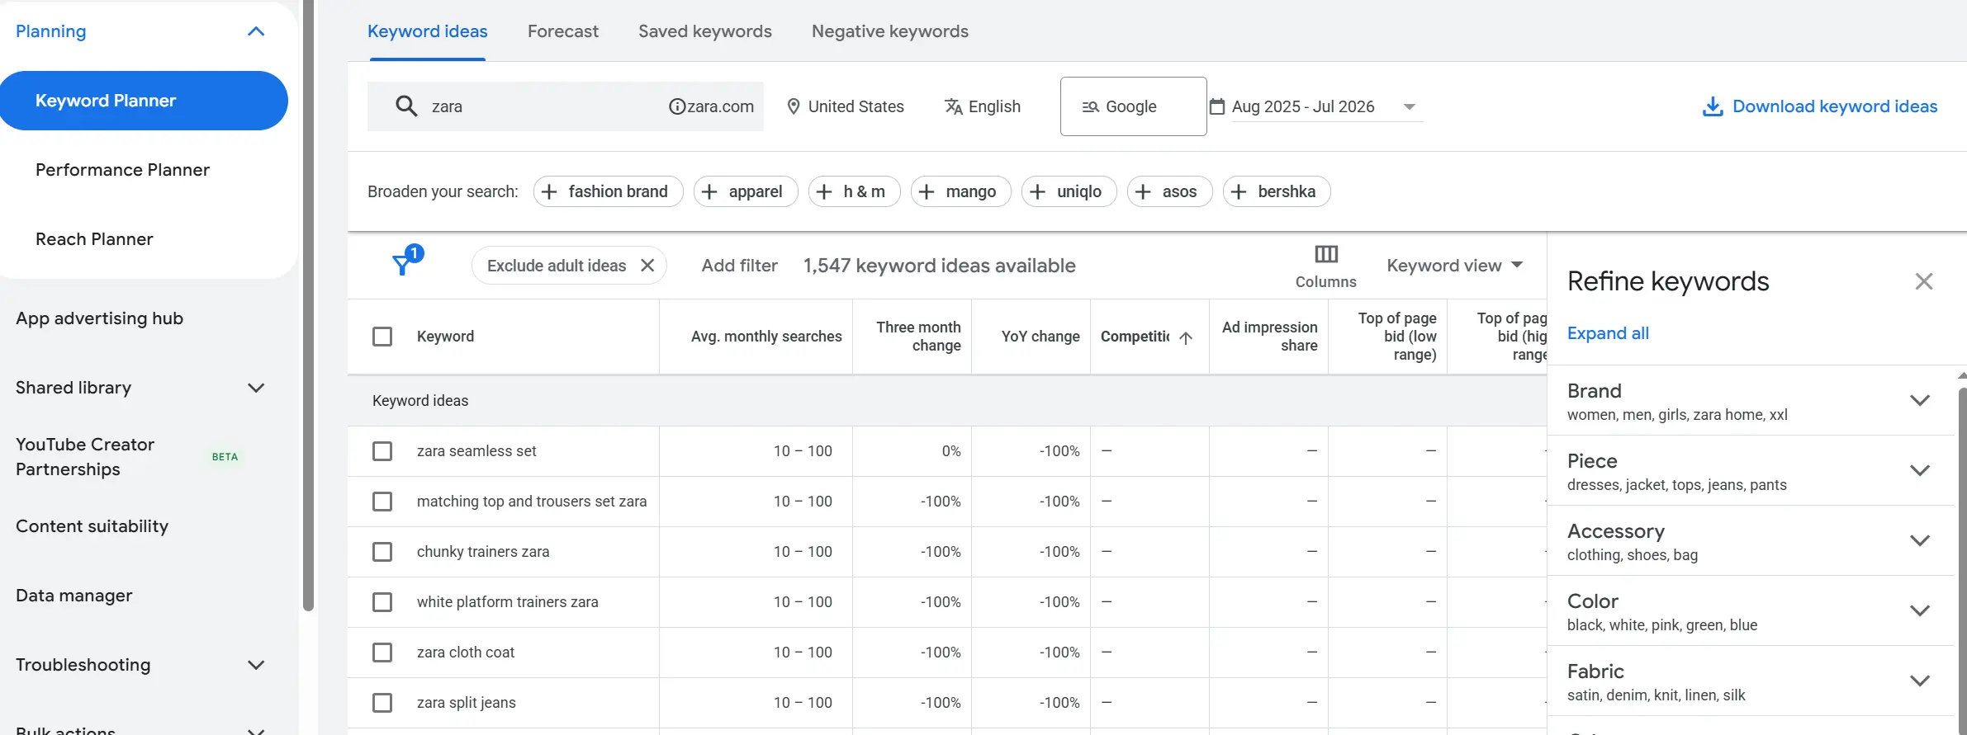Open Reach Planner from the sidebar
The image size is (1967, 735).
(94, 239)
